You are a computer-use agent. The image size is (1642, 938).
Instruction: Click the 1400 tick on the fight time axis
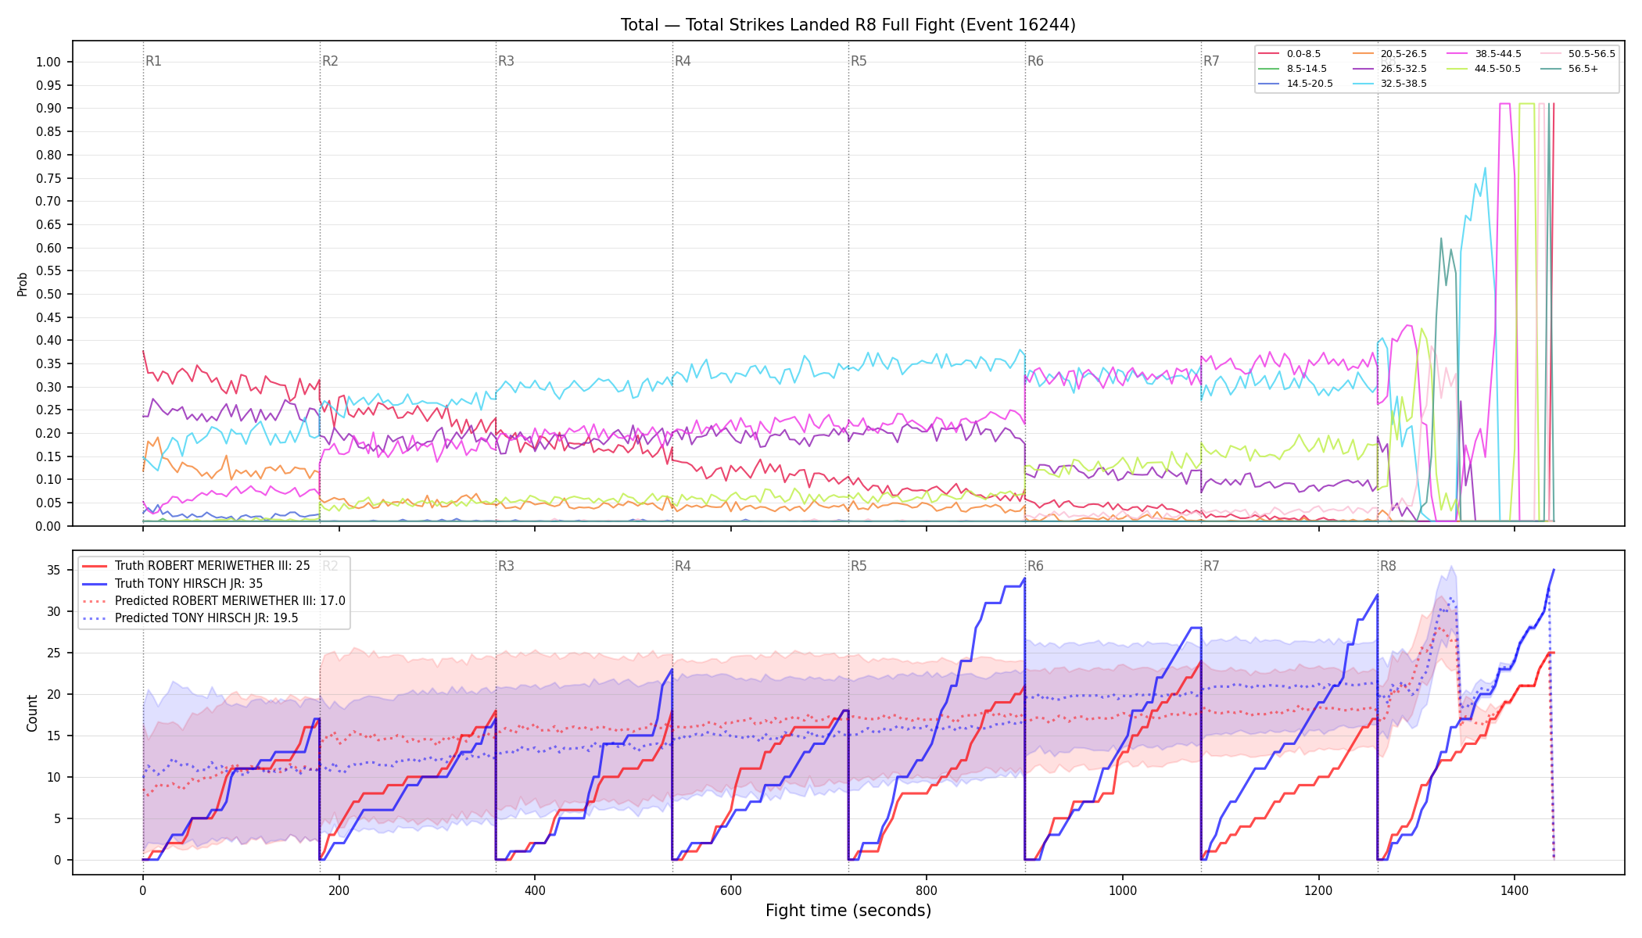click(x=1515, y=890)
